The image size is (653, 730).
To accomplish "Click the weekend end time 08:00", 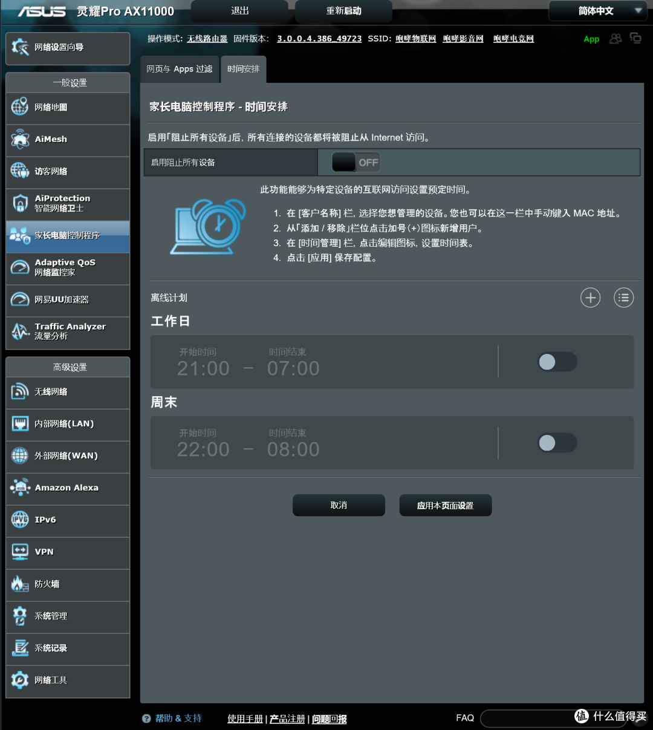I will tap(293, 449).
